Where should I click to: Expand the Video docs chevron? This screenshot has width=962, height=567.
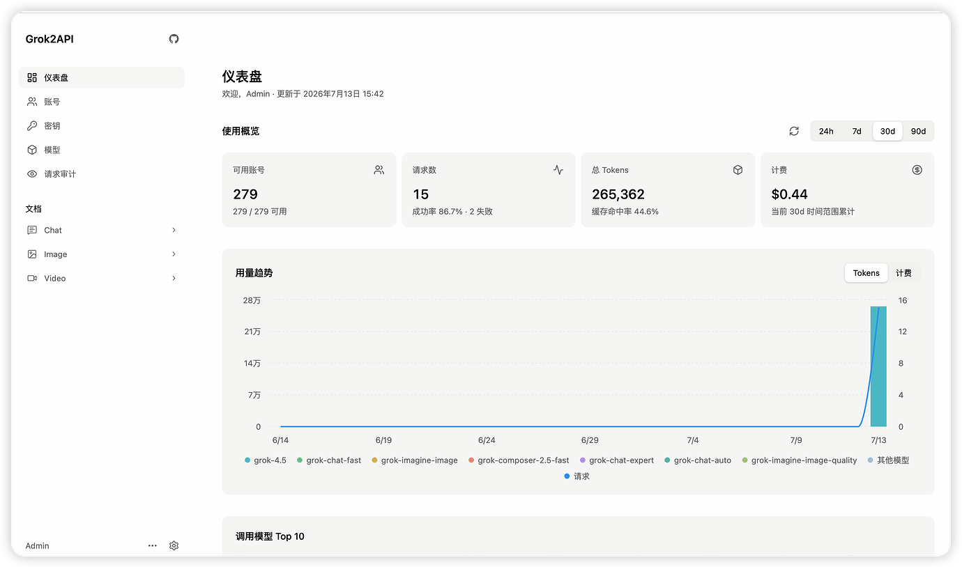click(x=174, y=278)
